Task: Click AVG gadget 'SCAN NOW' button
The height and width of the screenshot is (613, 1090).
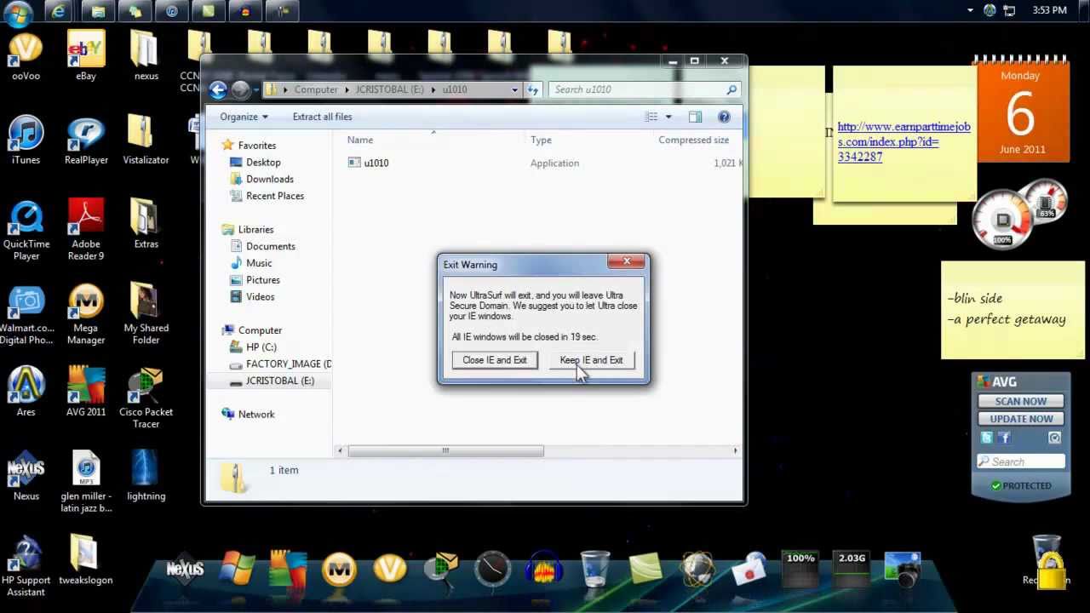Action: click(1020, 401)
